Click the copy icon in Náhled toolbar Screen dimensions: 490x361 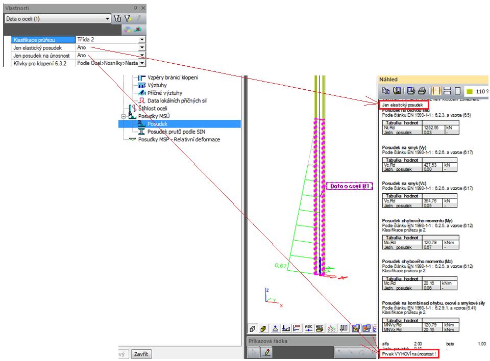click(386, 91)
